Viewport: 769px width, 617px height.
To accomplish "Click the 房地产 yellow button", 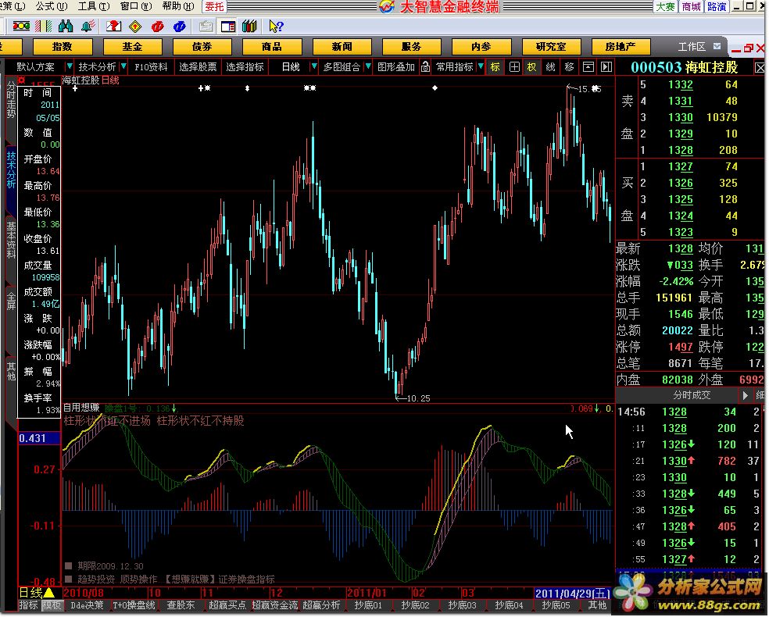I will point(621,47).
